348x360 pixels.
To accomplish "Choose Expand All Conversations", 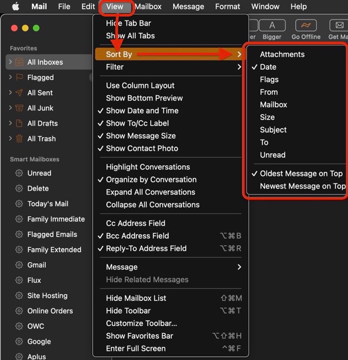I will point(171,192).
